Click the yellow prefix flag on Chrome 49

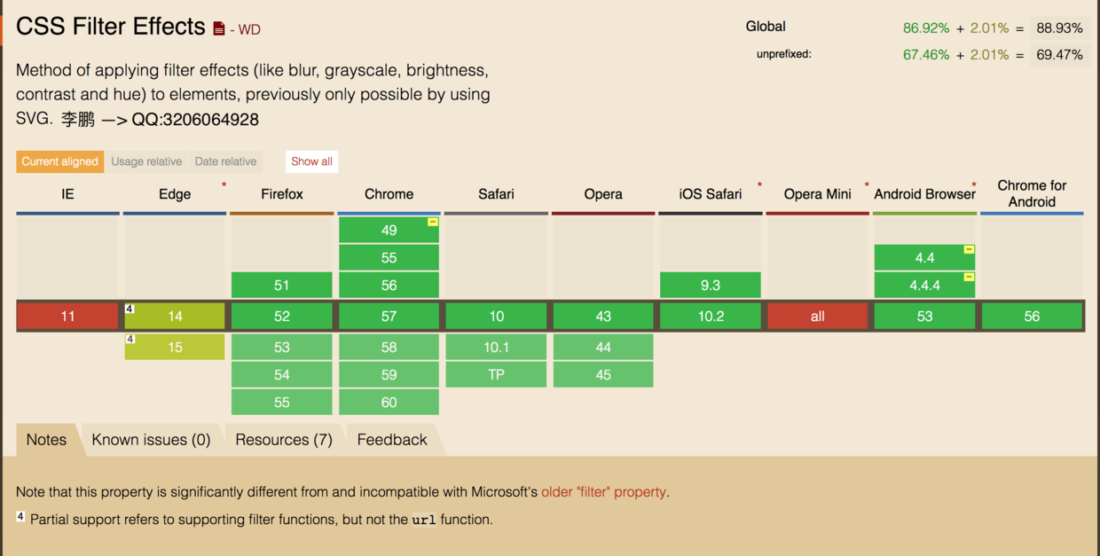click(x=433, y=222)
